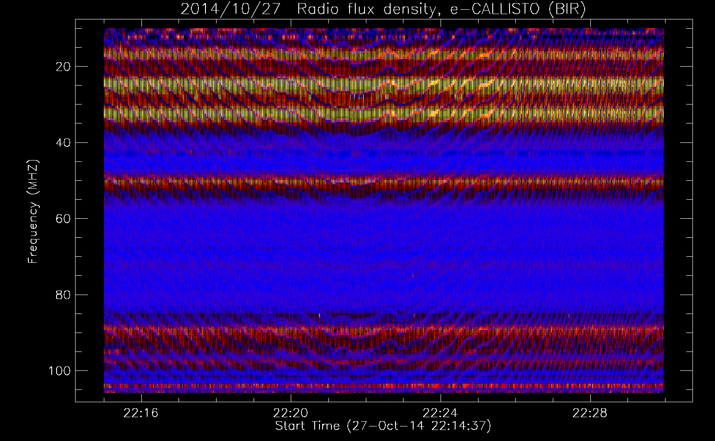Select the 22:20 time tick label
715x441 pixels.
coord(291,413)
